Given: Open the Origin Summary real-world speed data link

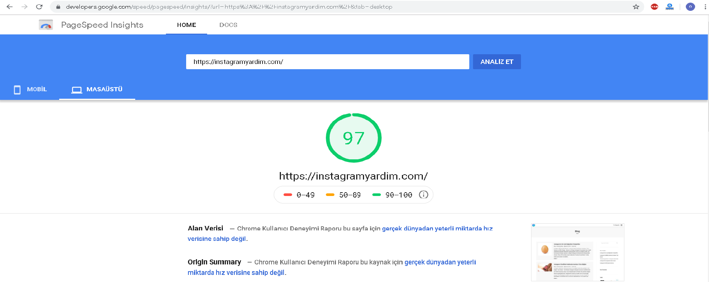Looking at the screenshot, I should (332, 267).
